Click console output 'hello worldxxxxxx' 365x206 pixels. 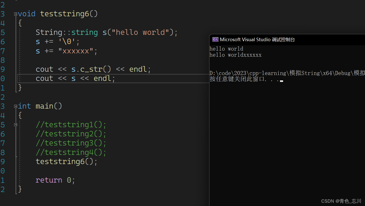click(236, 55)
